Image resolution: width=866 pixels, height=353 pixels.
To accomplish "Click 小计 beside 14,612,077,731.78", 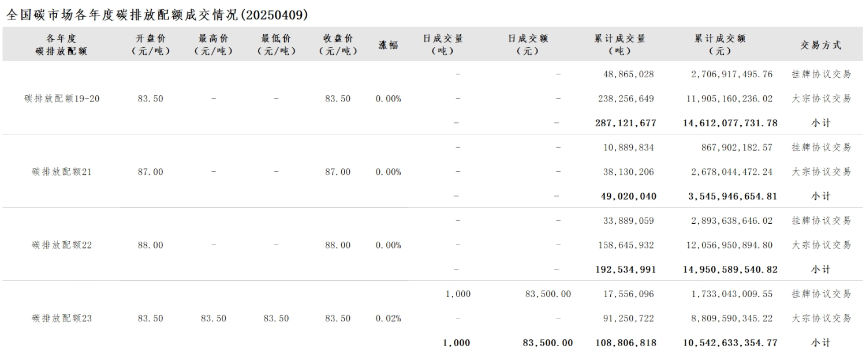I will pos(821,123).
